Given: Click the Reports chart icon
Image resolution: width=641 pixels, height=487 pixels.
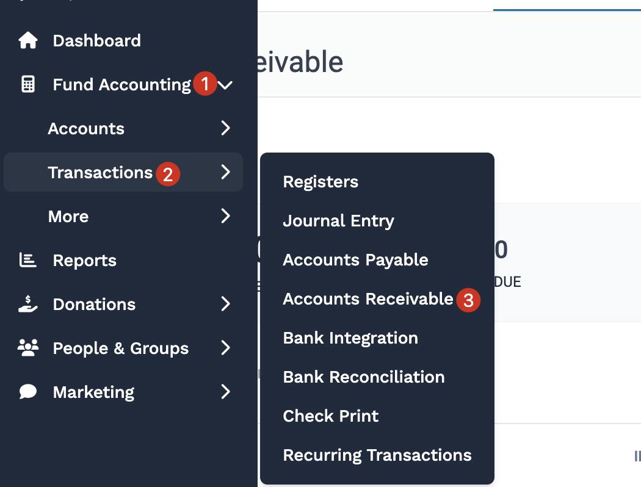Looking at the screenshot, I should tap(28, 261).
